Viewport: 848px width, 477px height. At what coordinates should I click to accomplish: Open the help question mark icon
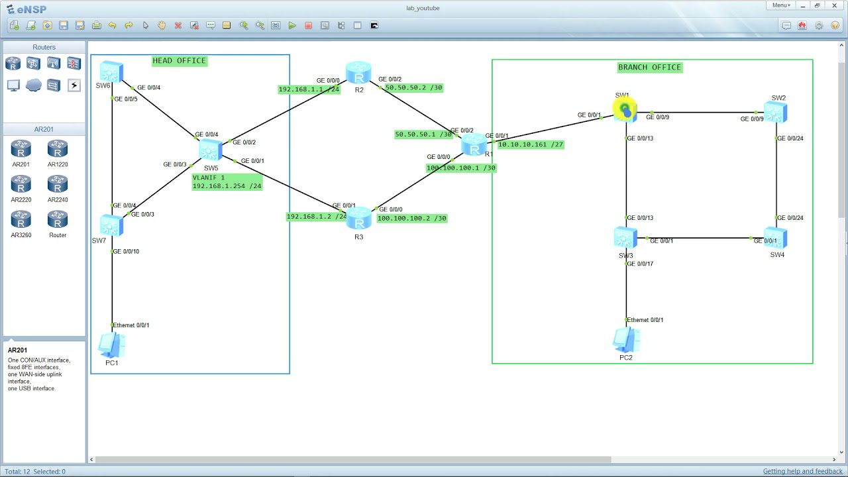(835, 25)
